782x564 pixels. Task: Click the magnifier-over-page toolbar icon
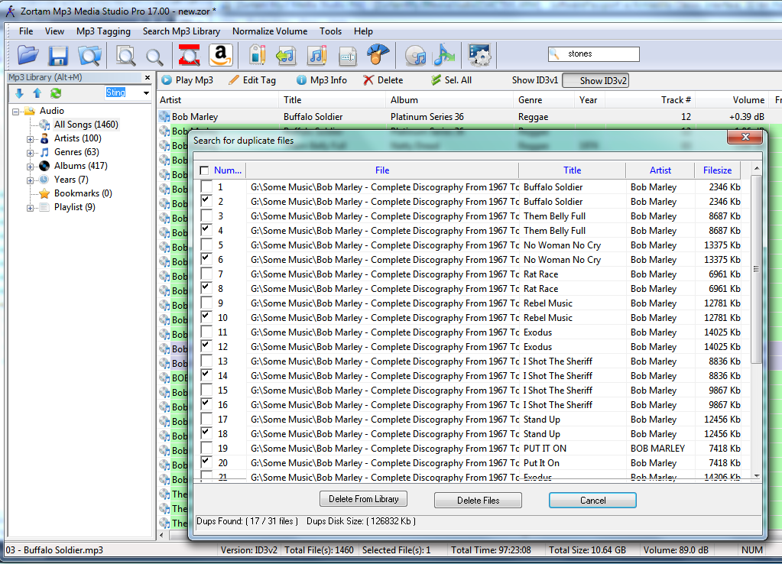(125, 55)
